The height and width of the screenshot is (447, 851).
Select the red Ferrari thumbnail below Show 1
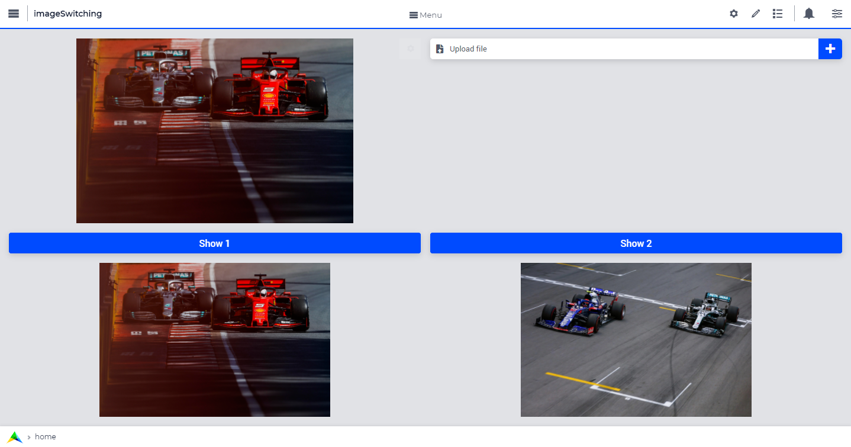coord(215,340)
